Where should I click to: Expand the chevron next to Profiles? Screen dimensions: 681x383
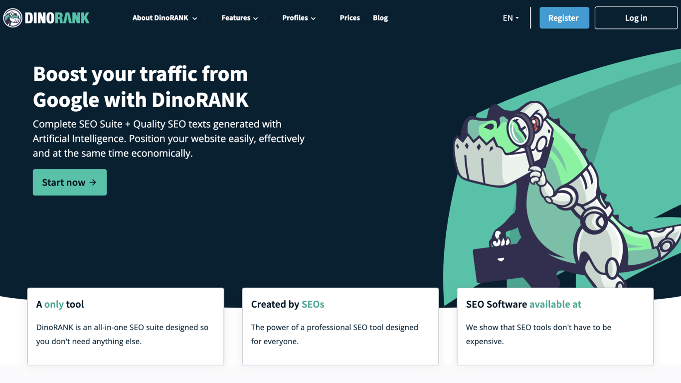click(313, 18)
